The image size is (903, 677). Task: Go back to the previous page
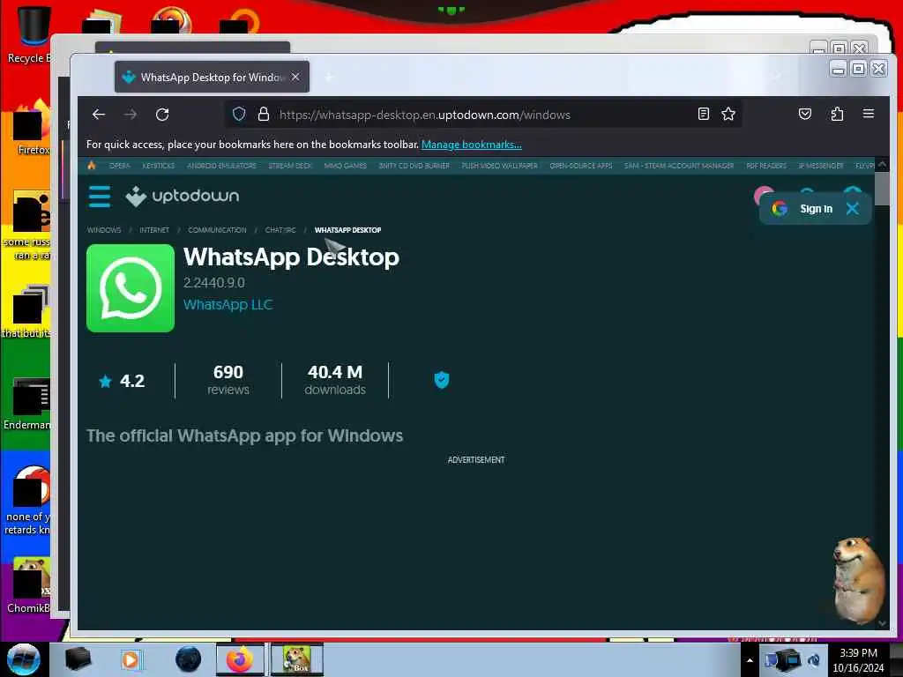pyautogui.click(x=99, y=115)
